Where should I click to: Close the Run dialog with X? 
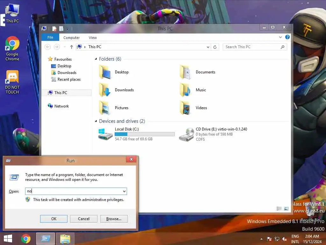(131, 160)
